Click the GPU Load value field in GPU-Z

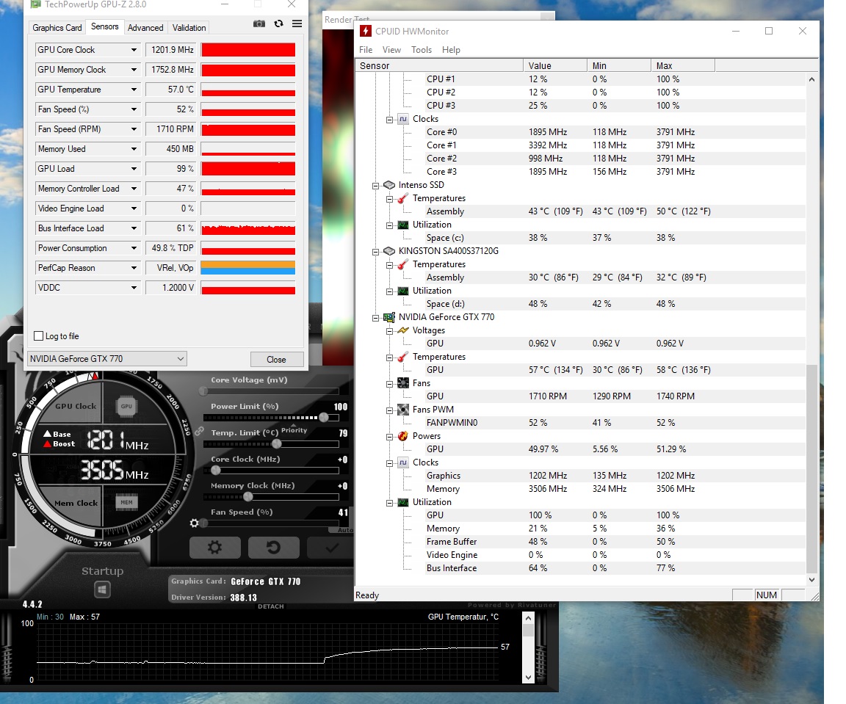(x=170, y=169)
